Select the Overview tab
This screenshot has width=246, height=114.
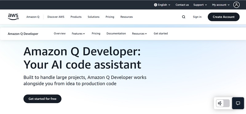60,33
